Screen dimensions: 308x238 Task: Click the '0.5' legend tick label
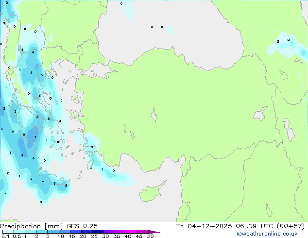click(x=17, y=236)
